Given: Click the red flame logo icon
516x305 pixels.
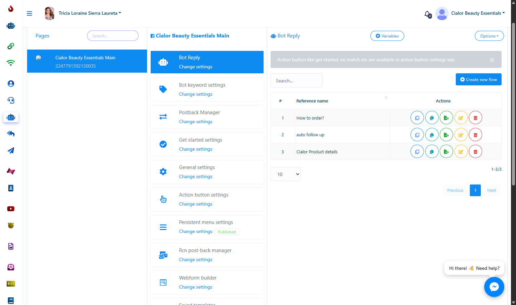Looking at the screenshot, I should (11, 8).
